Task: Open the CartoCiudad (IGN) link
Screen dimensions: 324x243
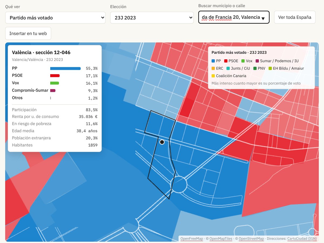Action: pos(302,238)
